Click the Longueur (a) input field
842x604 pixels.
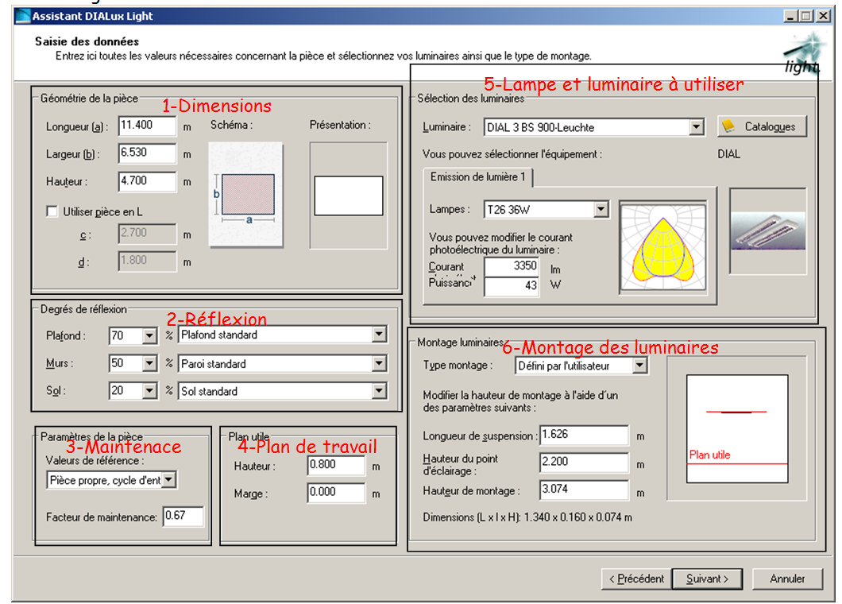point(147,126)
